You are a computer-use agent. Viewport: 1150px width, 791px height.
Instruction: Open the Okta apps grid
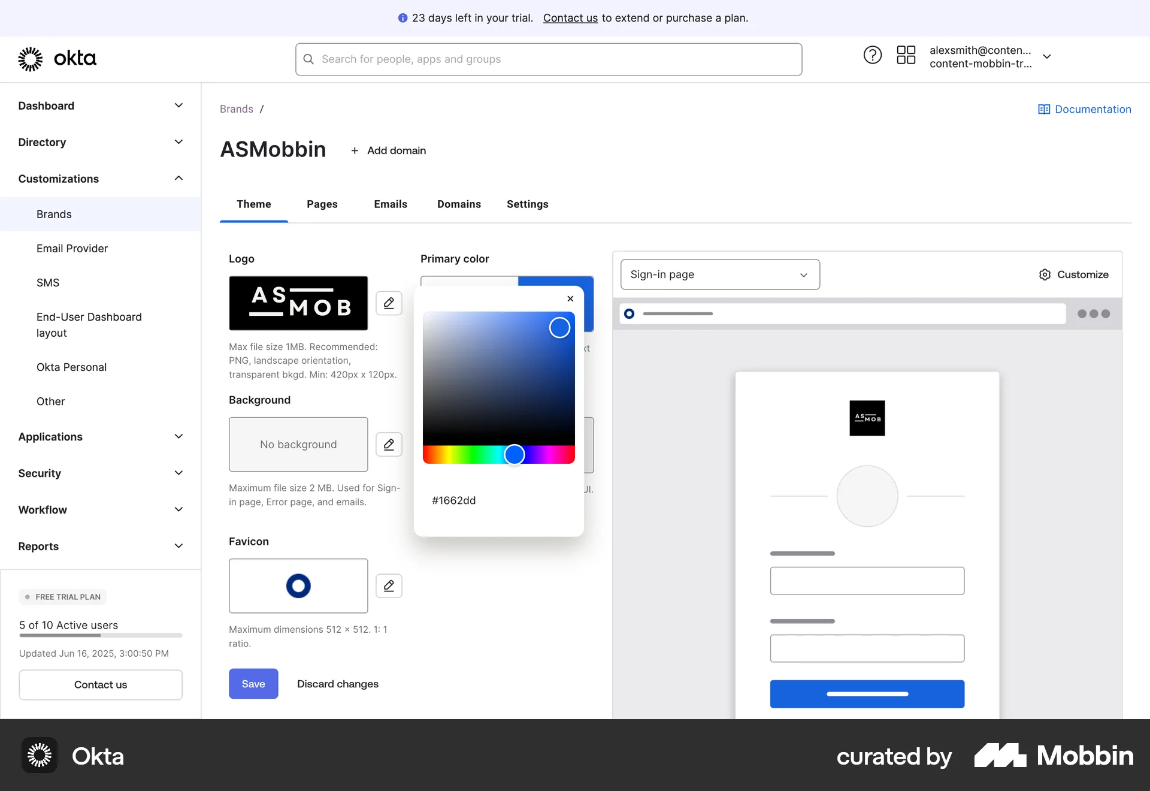(x=906, y=55)
